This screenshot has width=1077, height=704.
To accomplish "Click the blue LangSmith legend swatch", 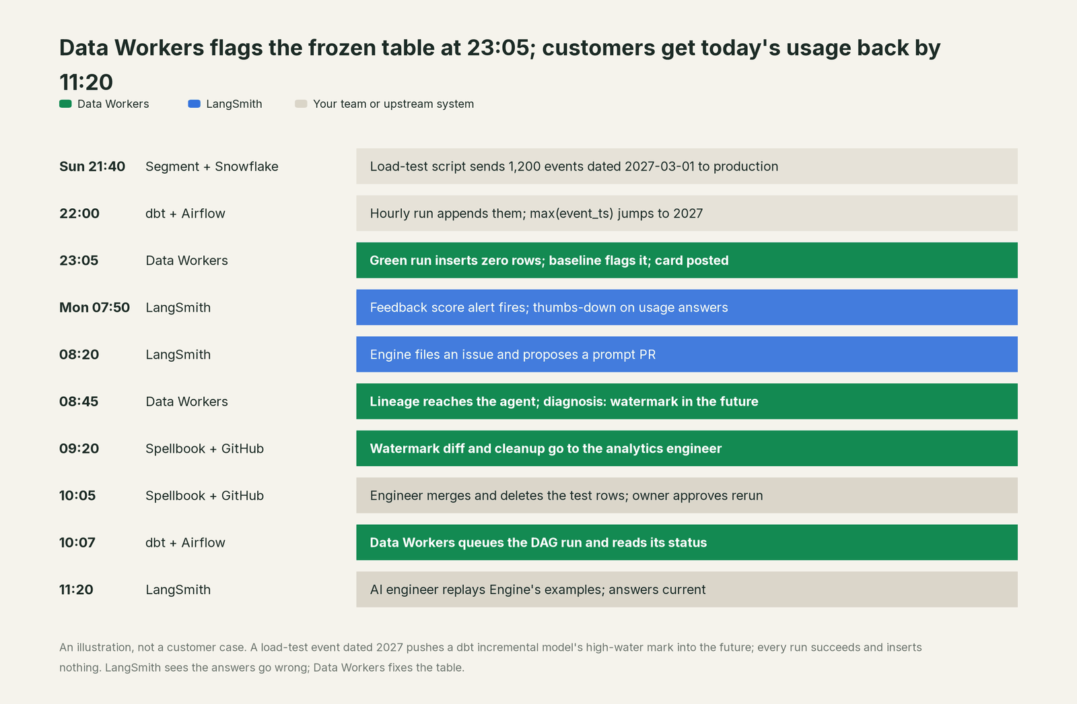I will 194,104.
